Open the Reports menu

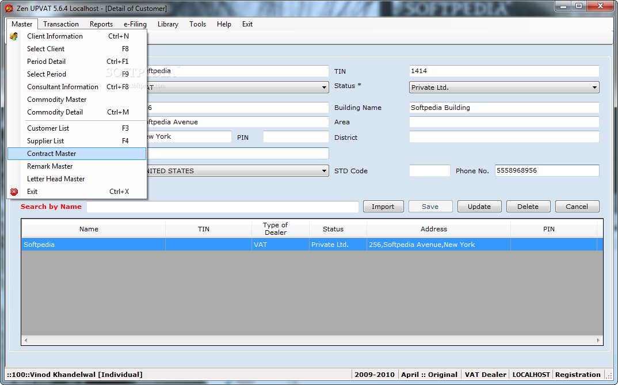click(101, 24)
